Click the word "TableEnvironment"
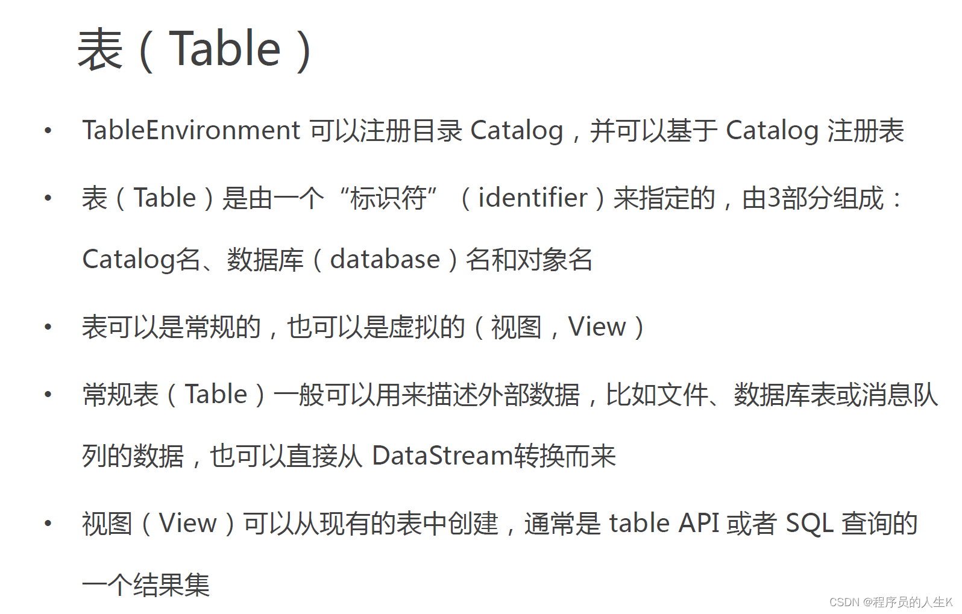Image resolution: width=962 pixels, height=614 pixels. 191,131
